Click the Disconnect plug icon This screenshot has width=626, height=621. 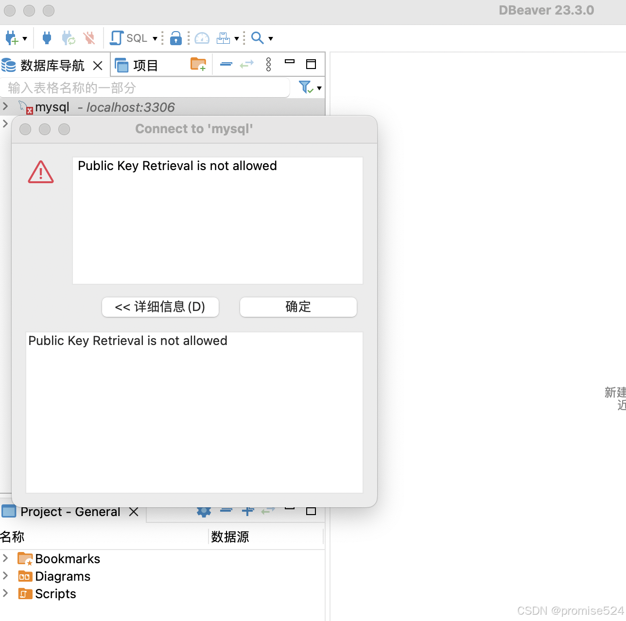(89, 38)
